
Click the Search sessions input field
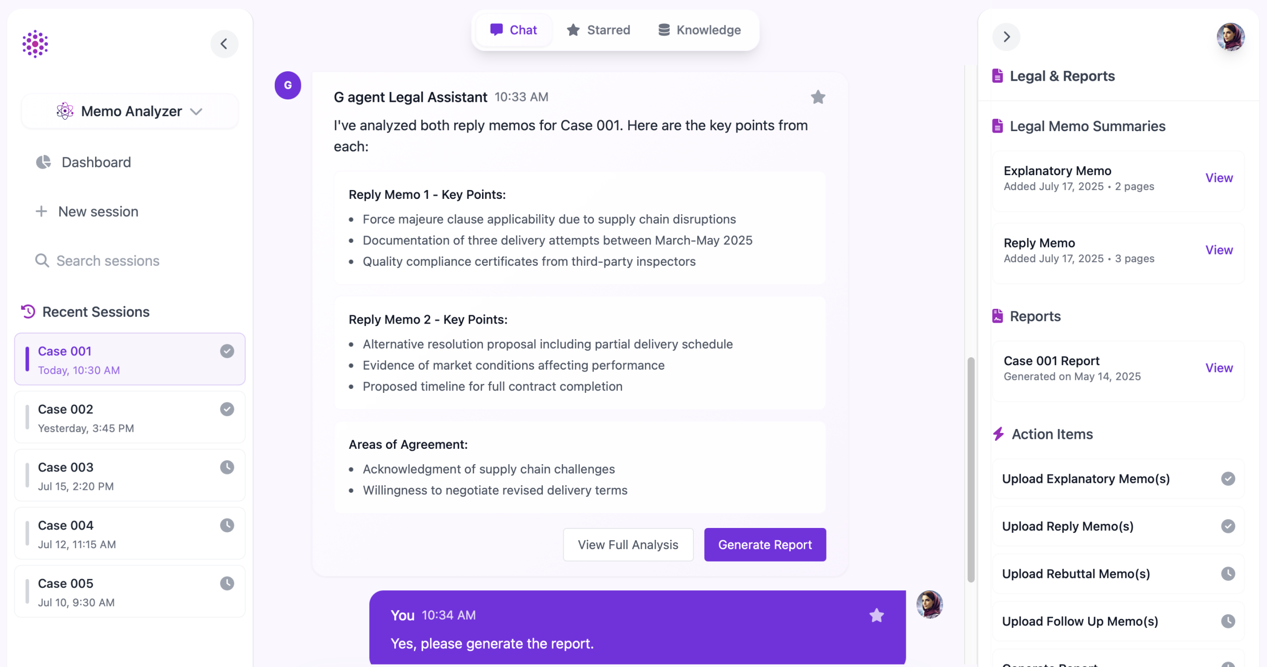(108, 261)
